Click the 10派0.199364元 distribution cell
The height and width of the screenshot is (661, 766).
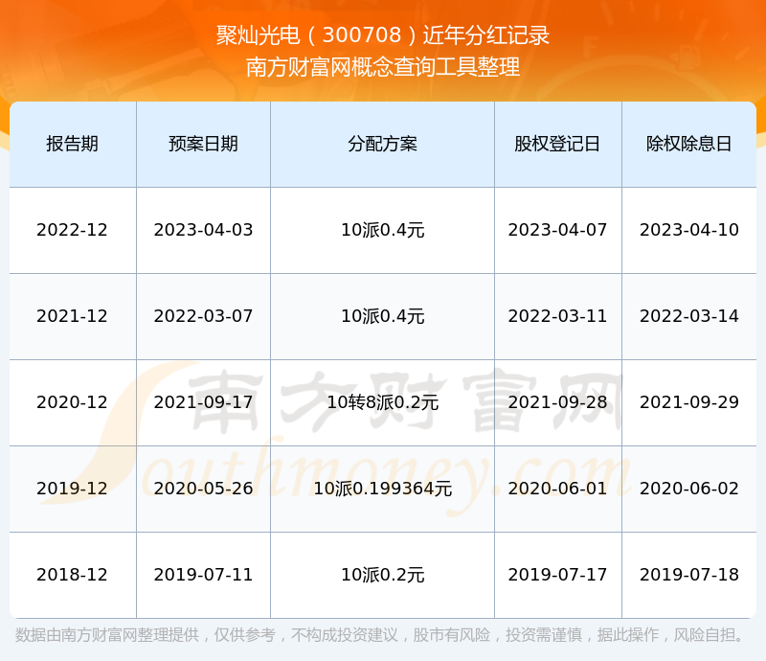pyautogui.click(x=382, y=488)
